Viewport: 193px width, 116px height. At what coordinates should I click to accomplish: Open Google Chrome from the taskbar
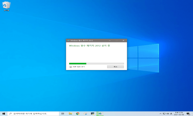(78, 114)
